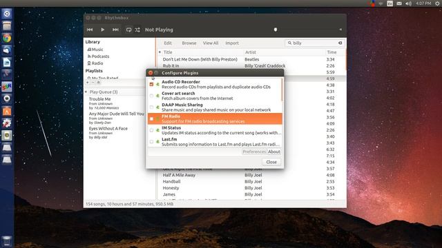The width and height of the screenshot is (442, 248).
Task: Open the sound indicator in top panel
Action: [x=408, y=3]
